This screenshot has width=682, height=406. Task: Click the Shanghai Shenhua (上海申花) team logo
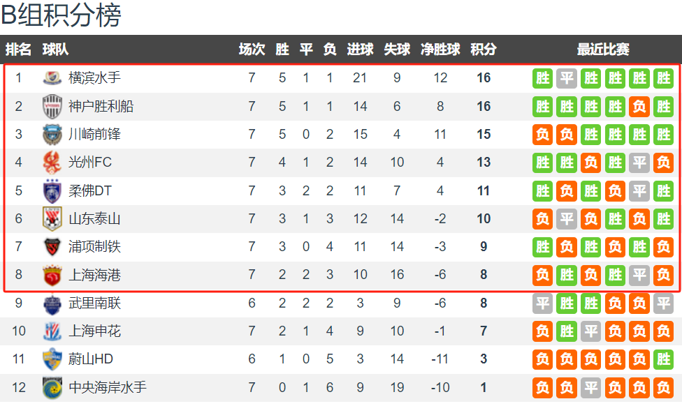click(52, 331)
